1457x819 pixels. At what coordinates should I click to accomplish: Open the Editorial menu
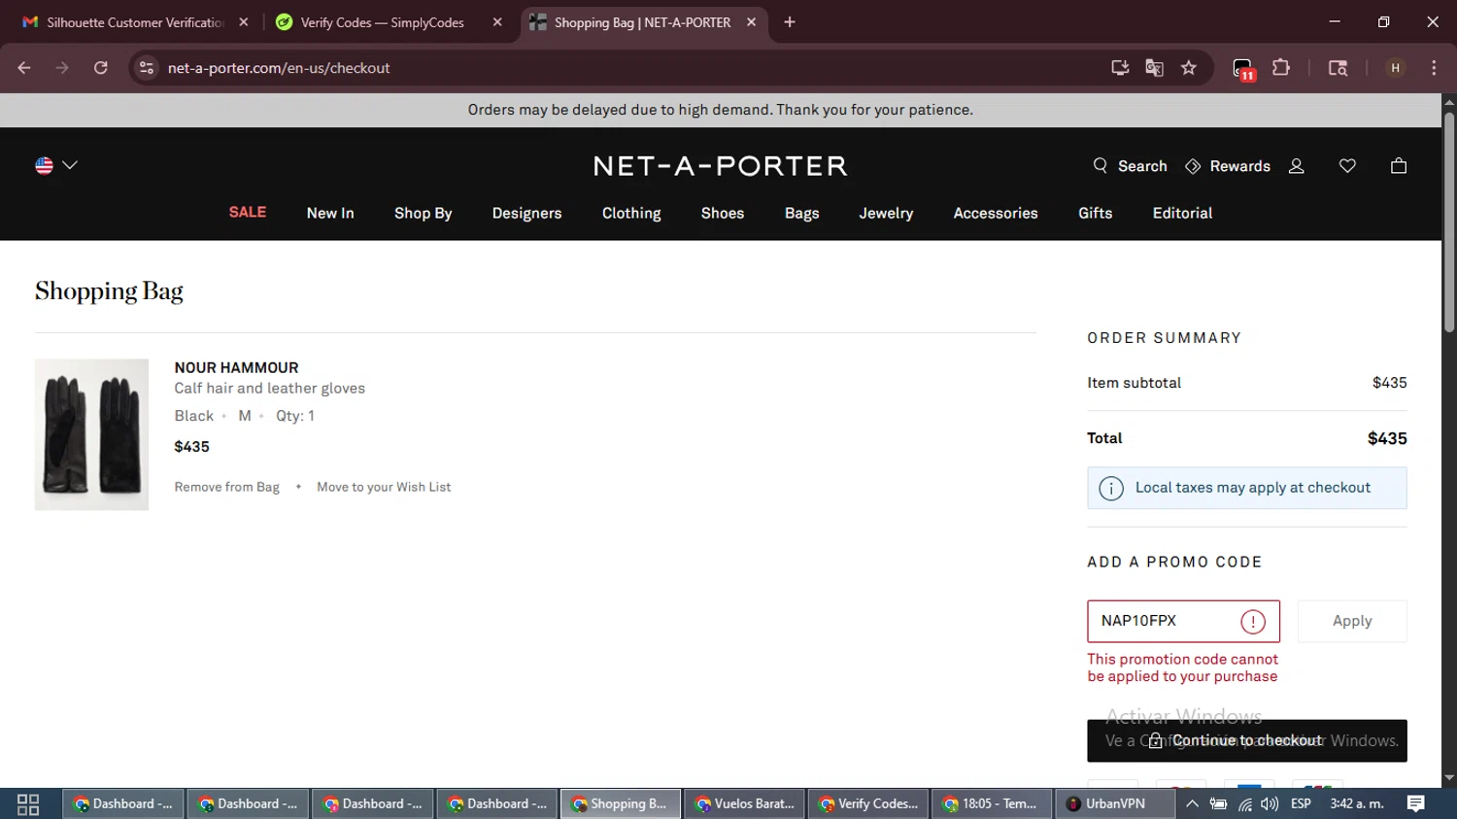pyautogui.click(x=1182, y=213)
